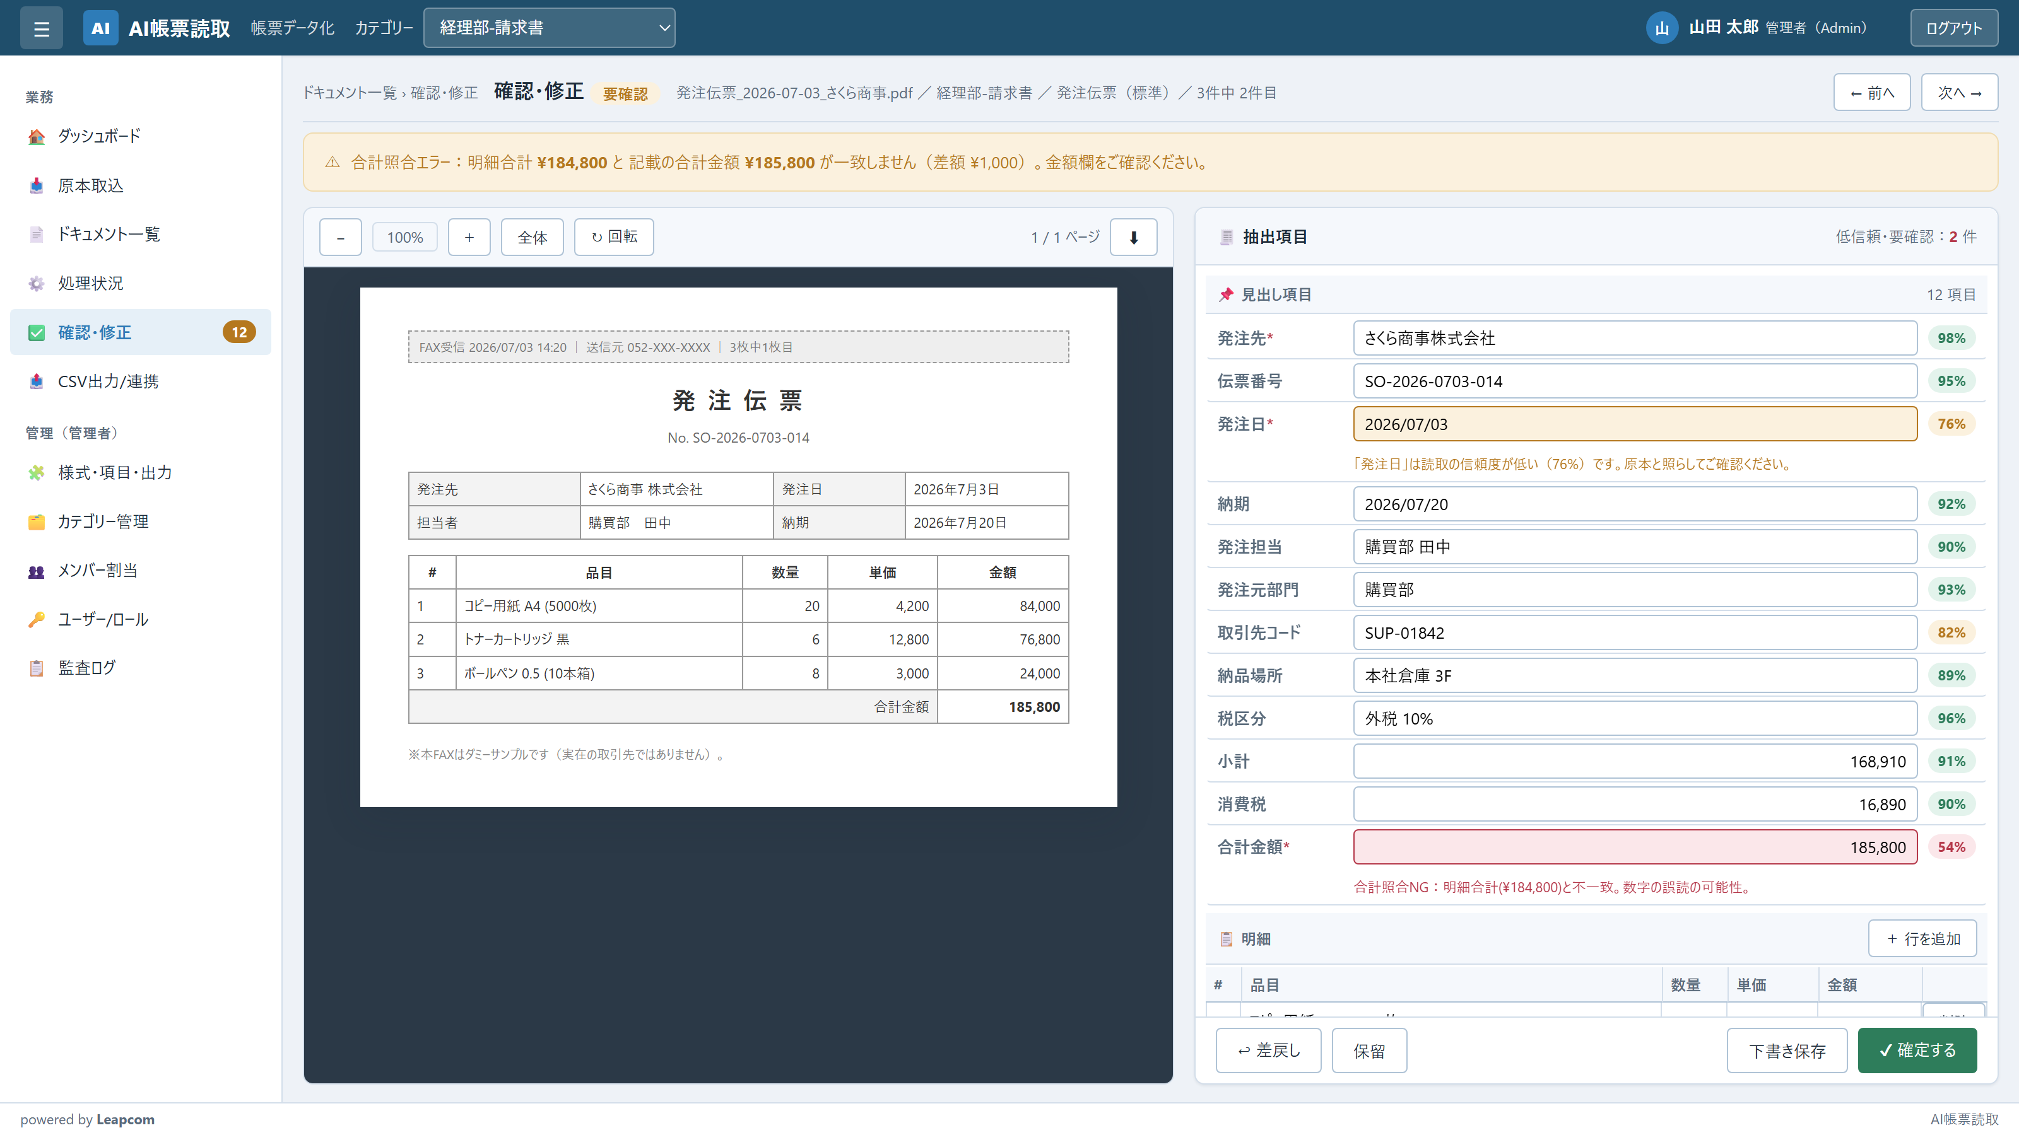Image resolution: width=2019 pixels, height=1135 pixels.
Task: Open the 経理部-請求書 category dropdown
Action: pos(549,28)
